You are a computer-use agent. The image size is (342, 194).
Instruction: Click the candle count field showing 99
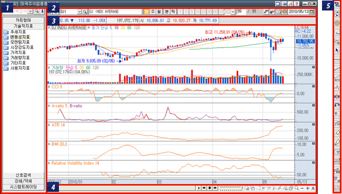click(241, 12)
